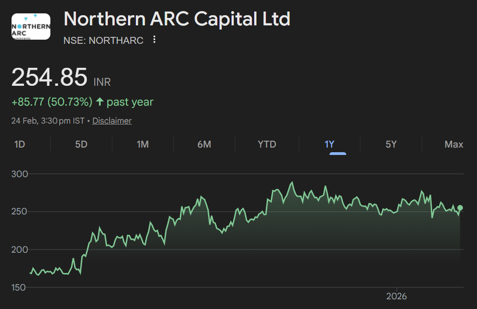Click the NSE: NORTHARC ticker label
This screenshot has width=477, height=309.
103,40
